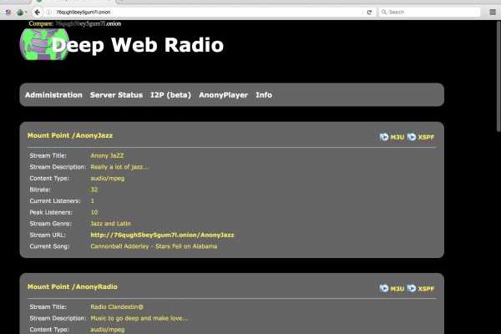Click the vertical page scrollbar
Viewport: 501px width, 334px height.
pos(498,75)
